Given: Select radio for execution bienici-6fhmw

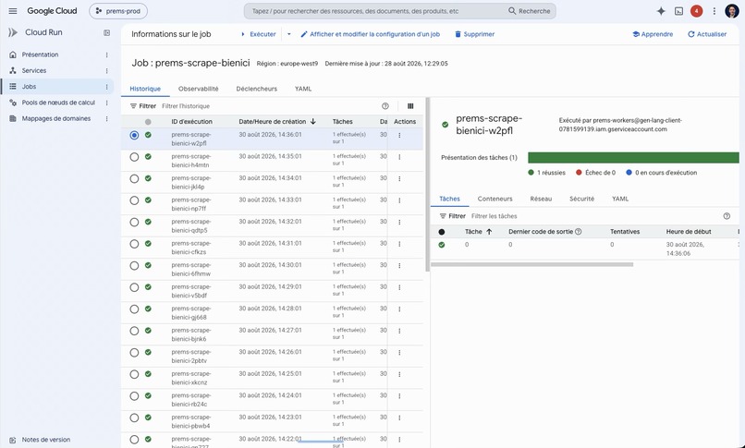Looking at the screenshot, I should [134, 266].
